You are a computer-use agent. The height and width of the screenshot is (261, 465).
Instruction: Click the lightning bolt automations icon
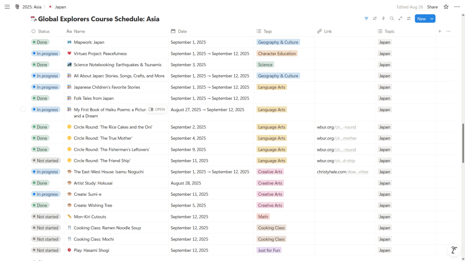[383, 19]
